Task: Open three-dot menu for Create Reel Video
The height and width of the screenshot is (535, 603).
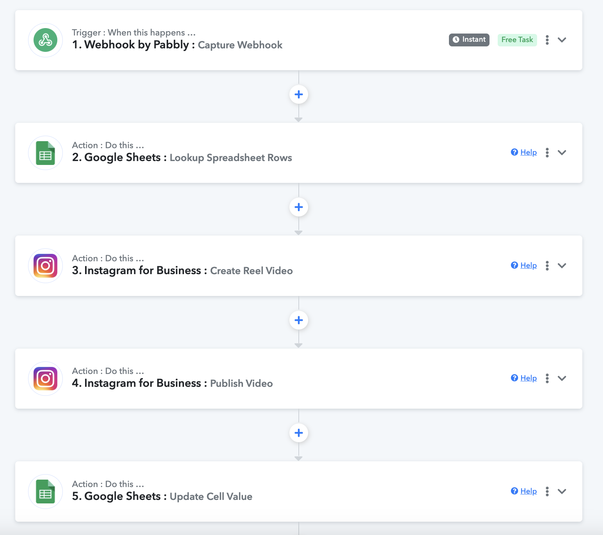Action: coord(547,266)
